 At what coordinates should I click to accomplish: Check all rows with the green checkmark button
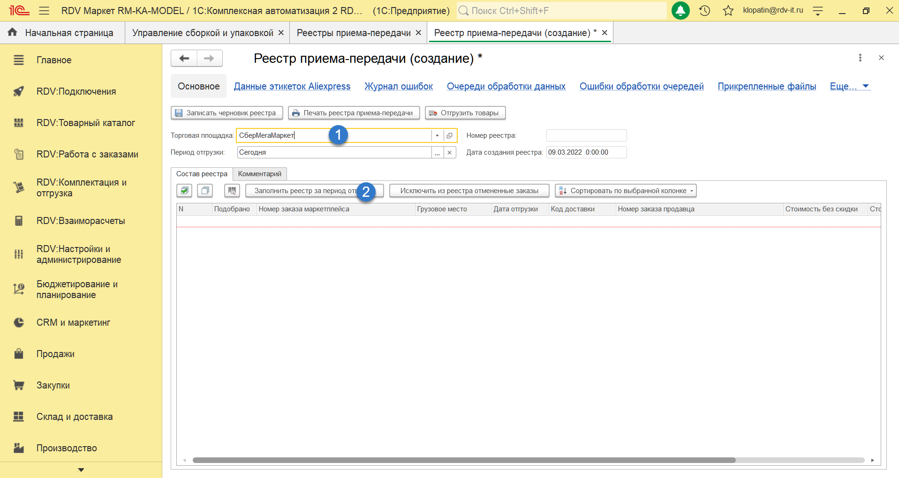pos(184,191)
